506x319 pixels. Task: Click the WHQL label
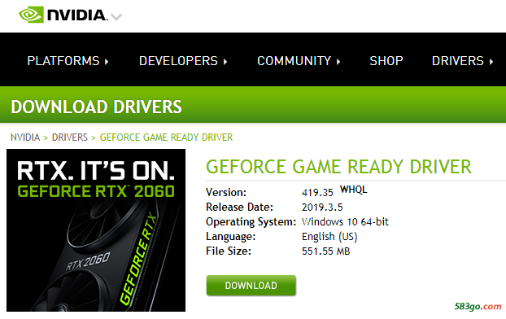point(354,190)
